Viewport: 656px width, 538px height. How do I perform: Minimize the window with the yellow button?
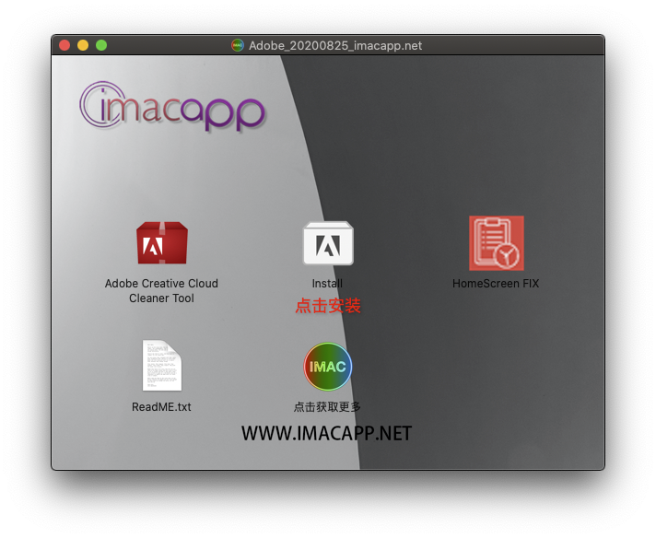(83, 45)
